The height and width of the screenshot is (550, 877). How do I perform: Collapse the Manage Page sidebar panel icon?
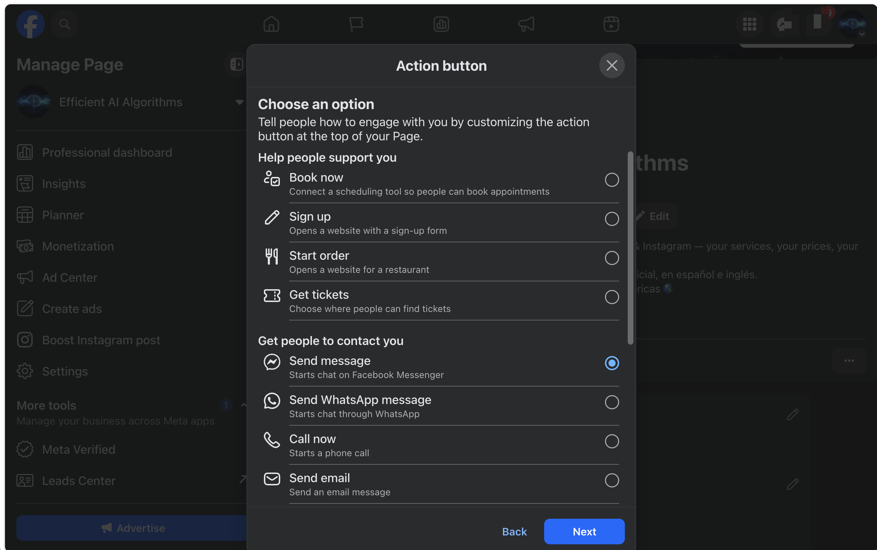click(x=236, y=64)
